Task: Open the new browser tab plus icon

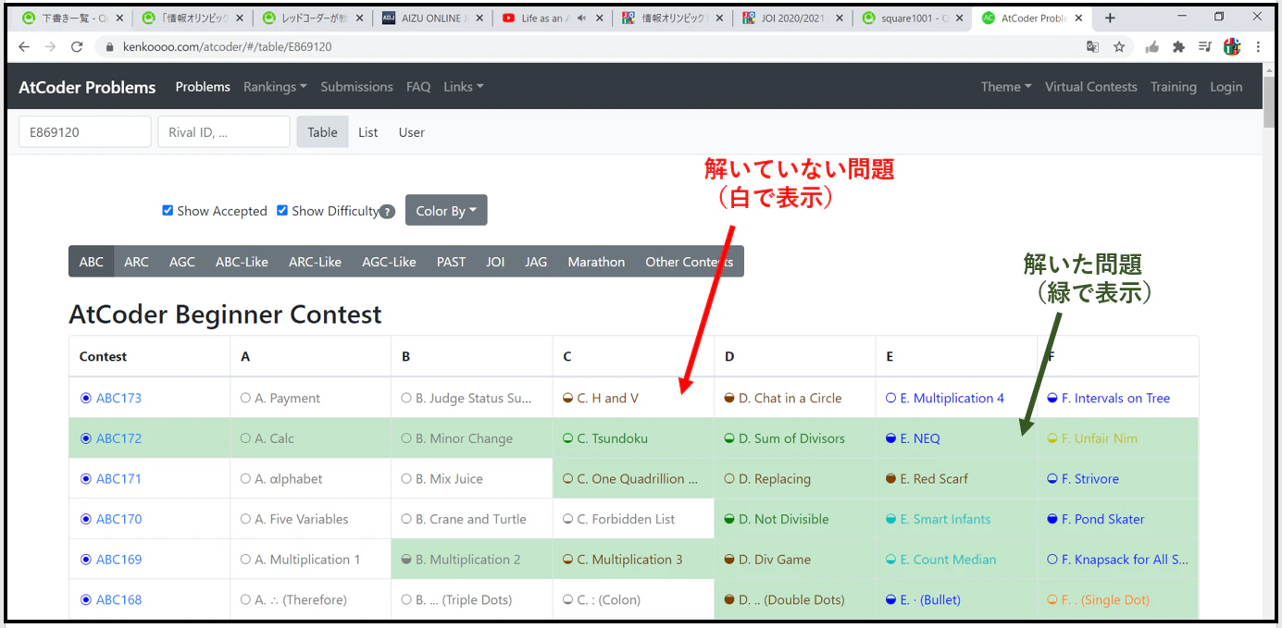Action: coord(1110,18)
